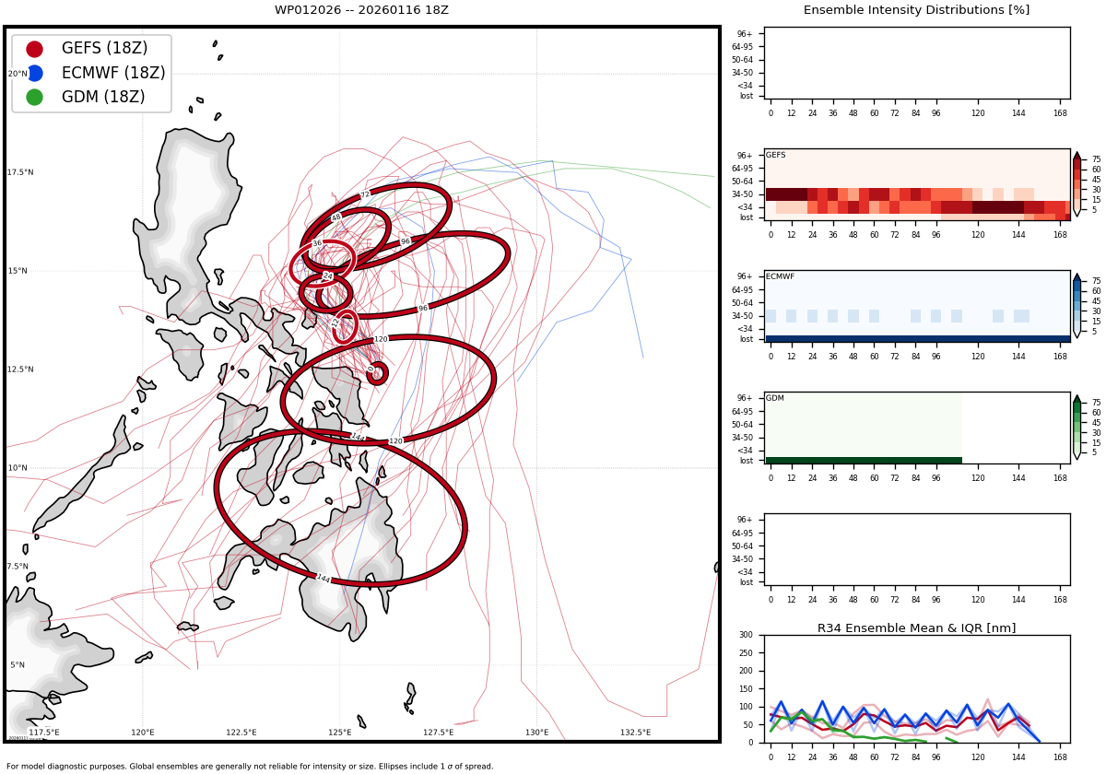The width and height of the screenshot is (1106, 774).
Task: Click the green GDM legend marker
Action: click(34, 97)
